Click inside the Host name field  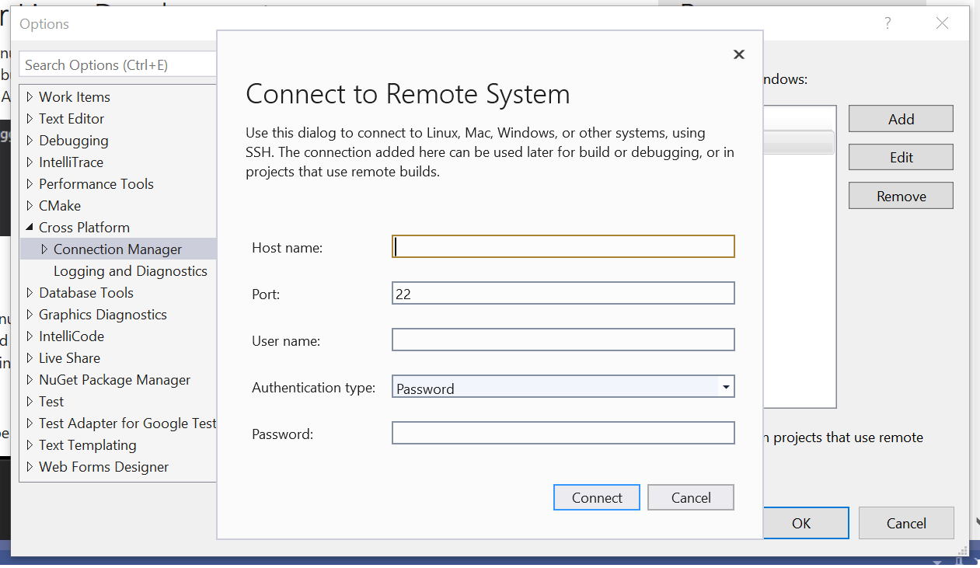click(563, 246)
